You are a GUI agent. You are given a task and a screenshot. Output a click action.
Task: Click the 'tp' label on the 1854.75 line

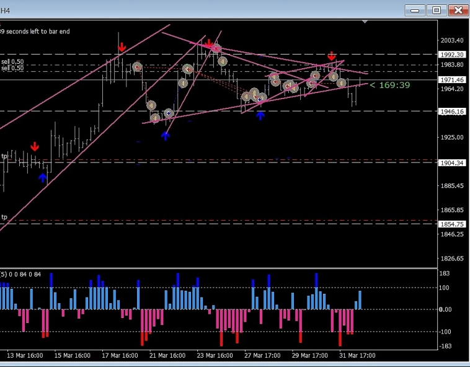click(4, 217)
